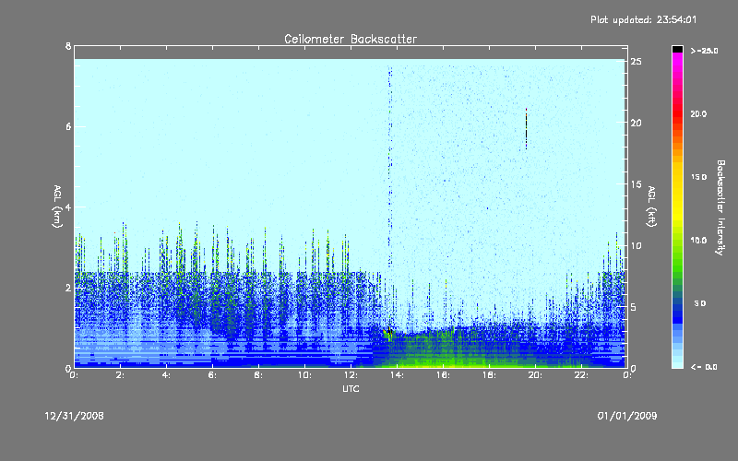
Task: Click the tall blue vertical streak near 14 UTC
Action: click(x=389, y=165)
